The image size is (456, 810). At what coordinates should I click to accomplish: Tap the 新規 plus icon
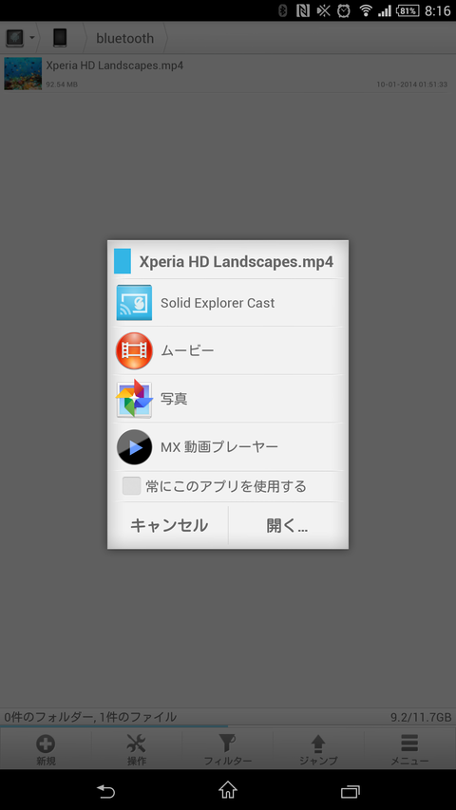tap(46, 744)
